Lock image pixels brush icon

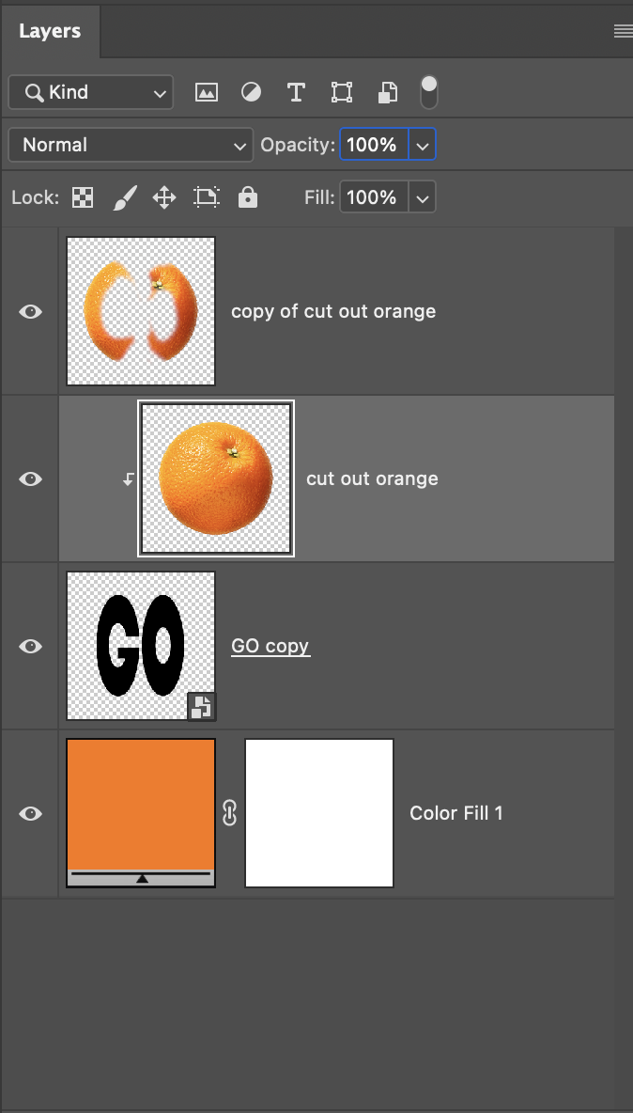pyautogui.click(x=125, y=197)
